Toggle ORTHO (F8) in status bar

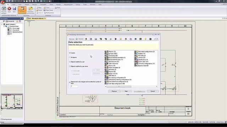198,122
